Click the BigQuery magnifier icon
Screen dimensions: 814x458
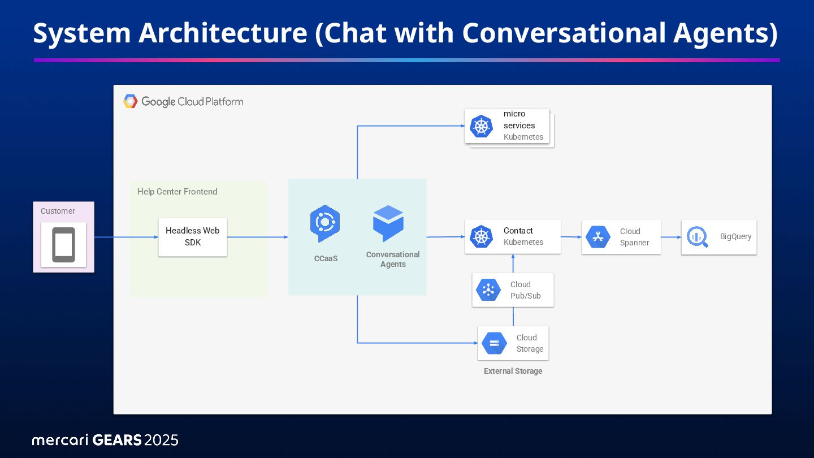[697, 237]
